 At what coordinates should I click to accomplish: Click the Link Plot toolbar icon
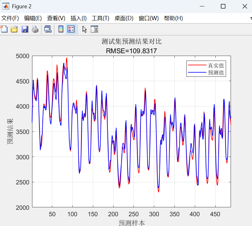(48, 29)
